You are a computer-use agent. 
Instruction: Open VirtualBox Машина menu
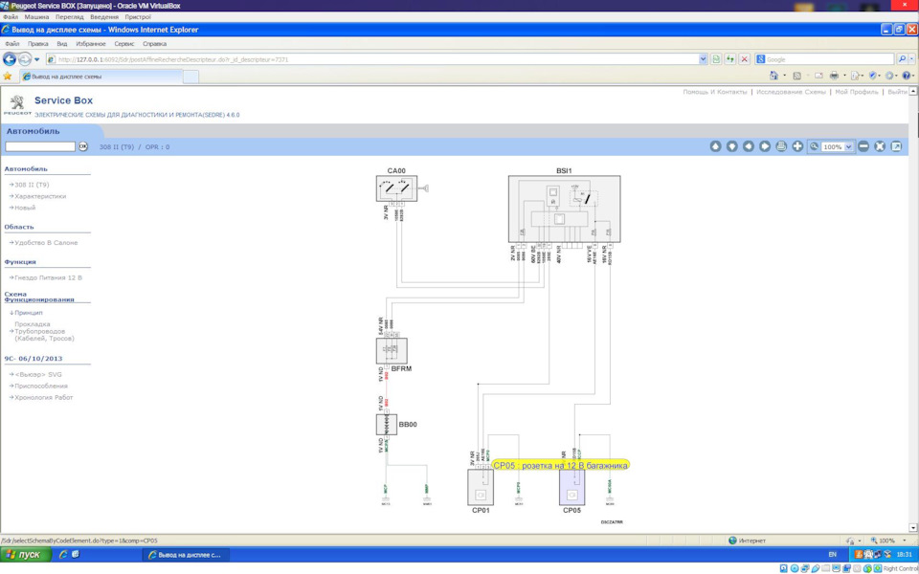pos(37,17)
